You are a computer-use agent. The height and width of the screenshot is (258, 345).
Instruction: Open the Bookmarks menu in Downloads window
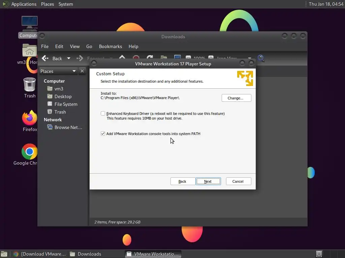(111, 46)
